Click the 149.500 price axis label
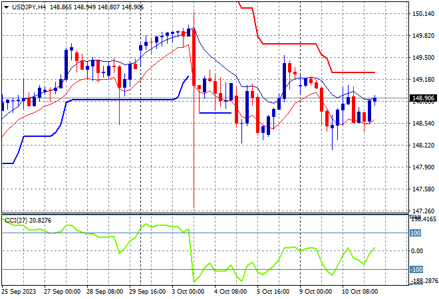Image resolution: width=439 pixels, height=299 pixels. pos(423,58)
